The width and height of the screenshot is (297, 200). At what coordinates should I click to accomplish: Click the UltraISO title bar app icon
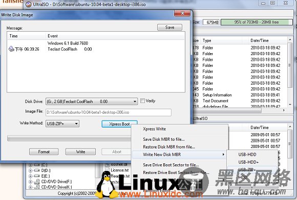28,4
